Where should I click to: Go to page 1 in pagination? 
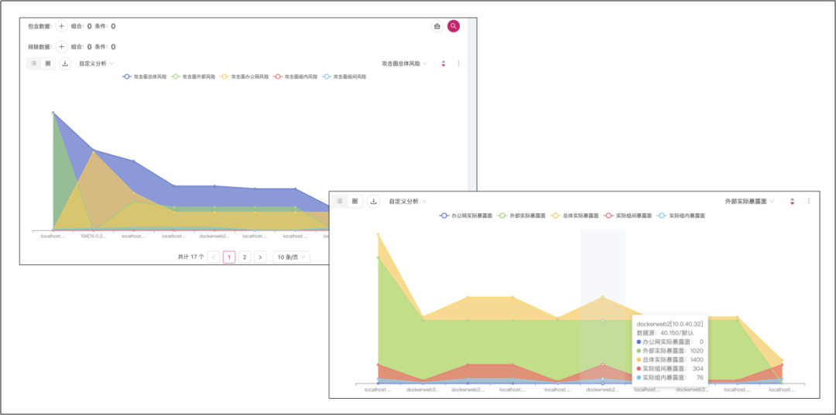click(228, 257)
